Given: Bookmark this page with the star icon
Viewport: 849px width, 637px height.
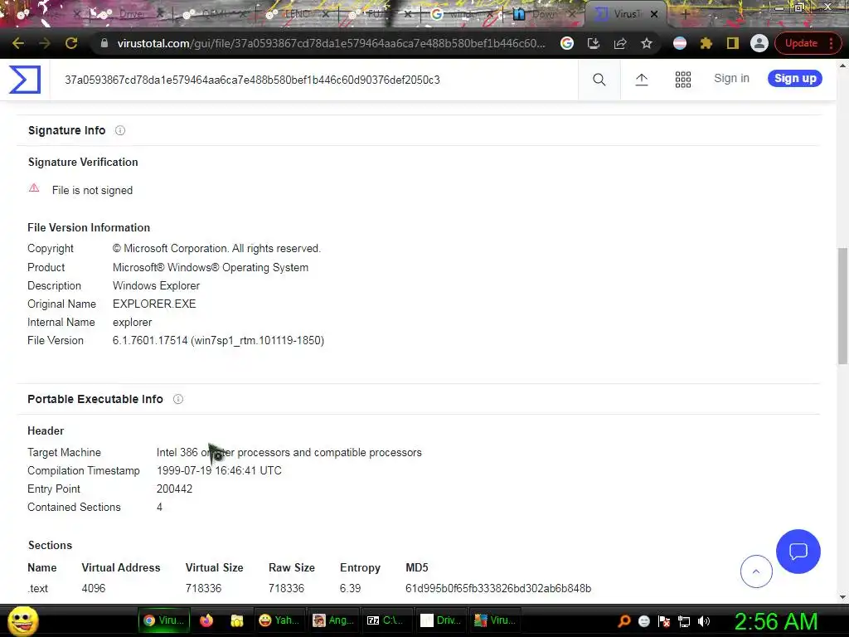Looking at the screenshot, I should (x=647, y=43).
